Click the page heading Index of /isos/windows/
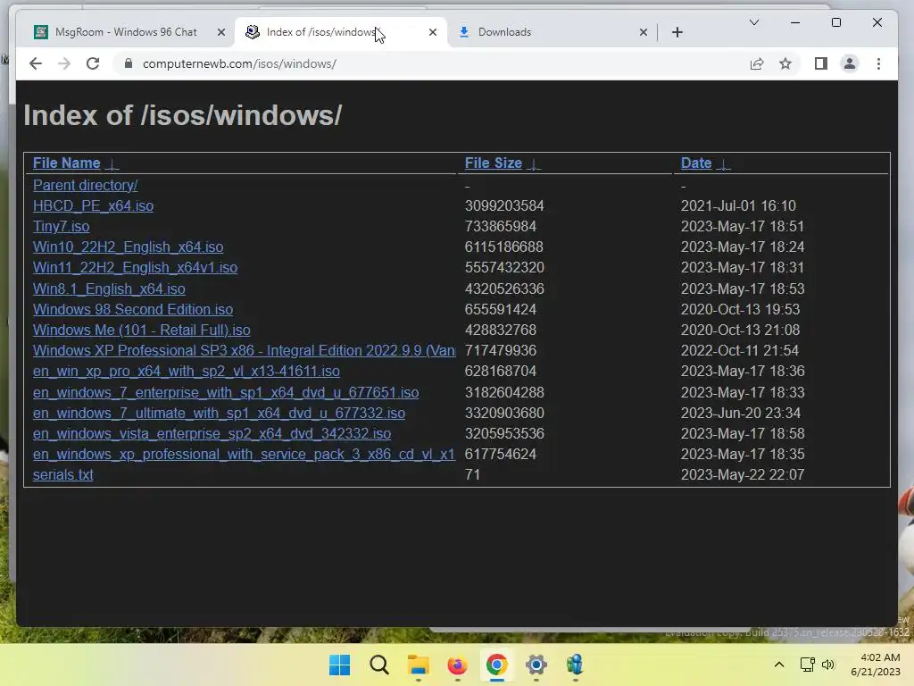The width and height of the screenshot is (914, 686). pos(182,115)
